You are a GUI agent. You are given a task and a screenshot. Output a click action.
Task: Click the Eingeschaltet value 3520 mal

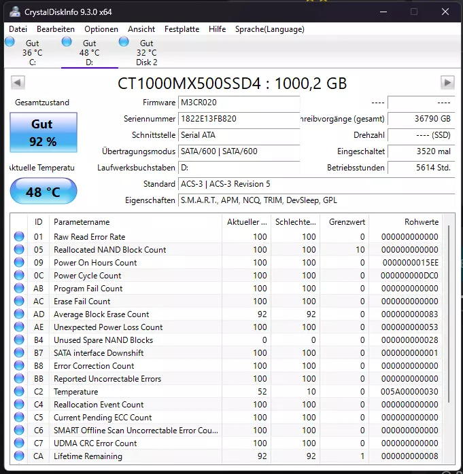(422, 151)
